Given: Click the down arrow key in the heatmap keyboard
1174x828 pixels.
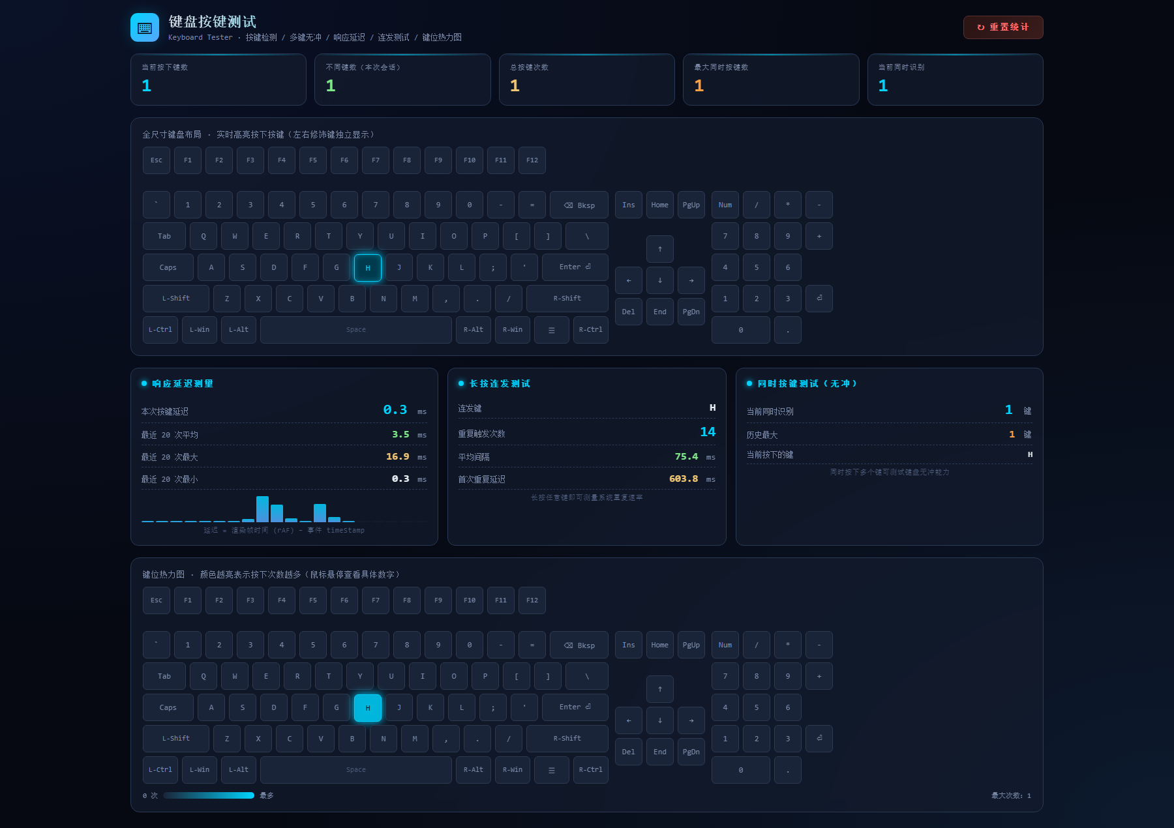Looking at the screenshot, I should [660, 720].
